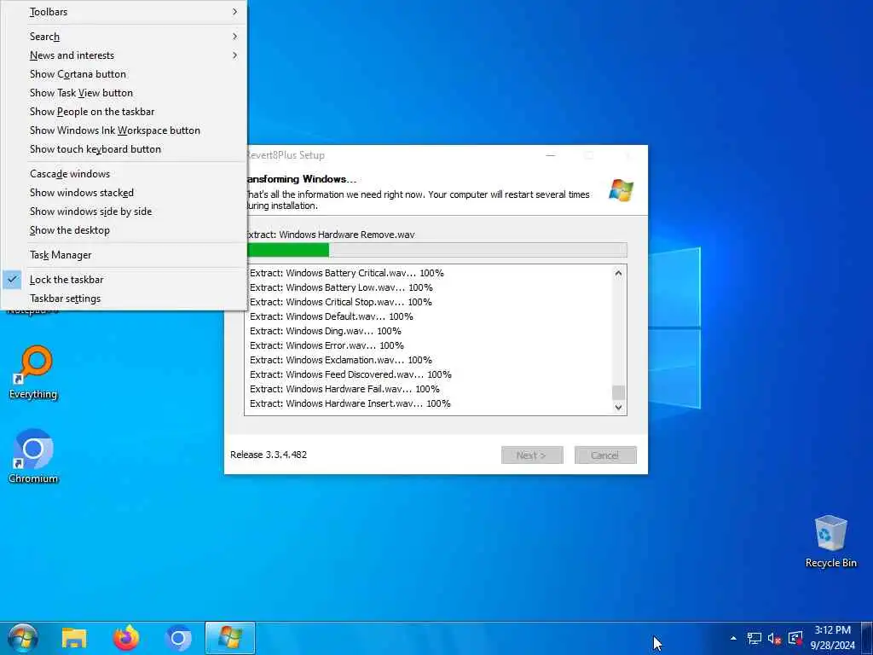Open Task Manager from the context menu
The width and height of the screenshot is (873, 655).
(x=124, y=255)
